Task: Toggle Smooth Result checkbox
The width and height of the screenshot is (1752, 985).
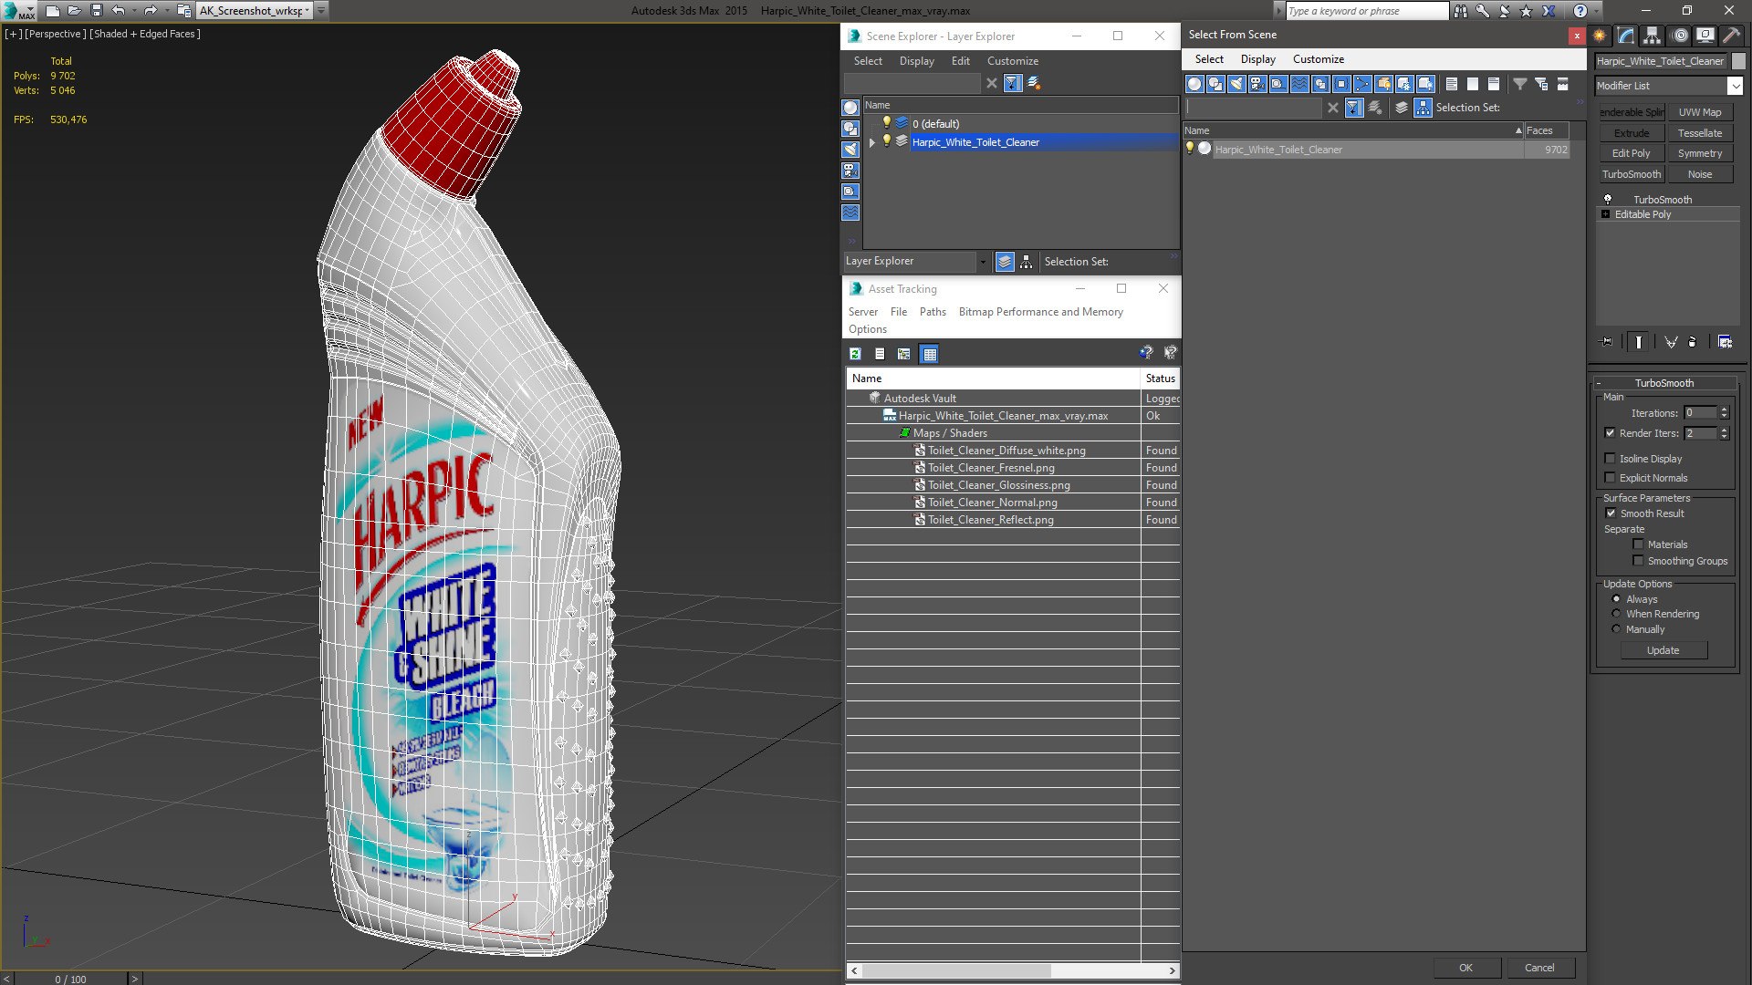Action: click(x=1611, y=513)
